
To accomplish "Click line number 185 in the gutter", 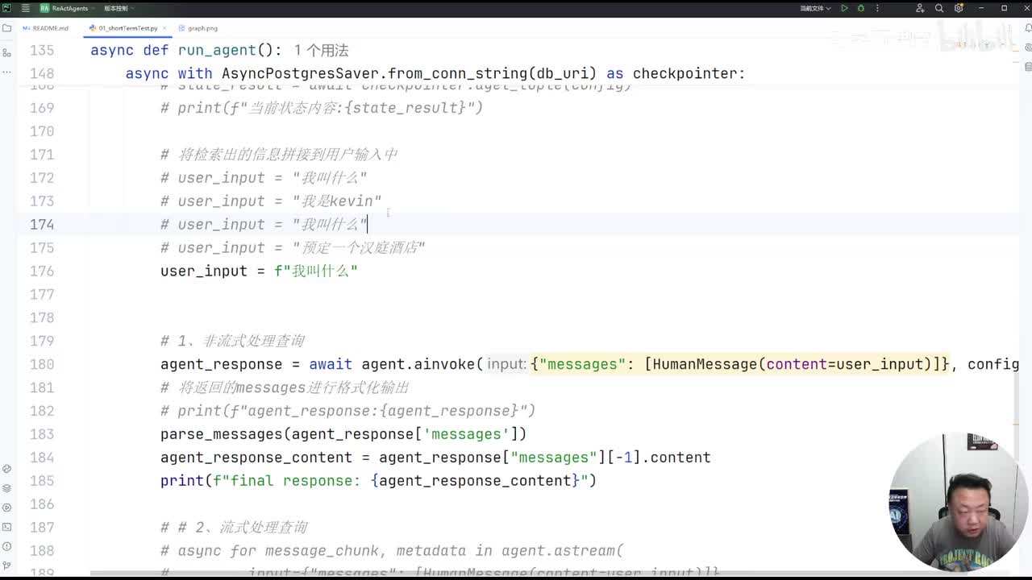I will 41,480.
